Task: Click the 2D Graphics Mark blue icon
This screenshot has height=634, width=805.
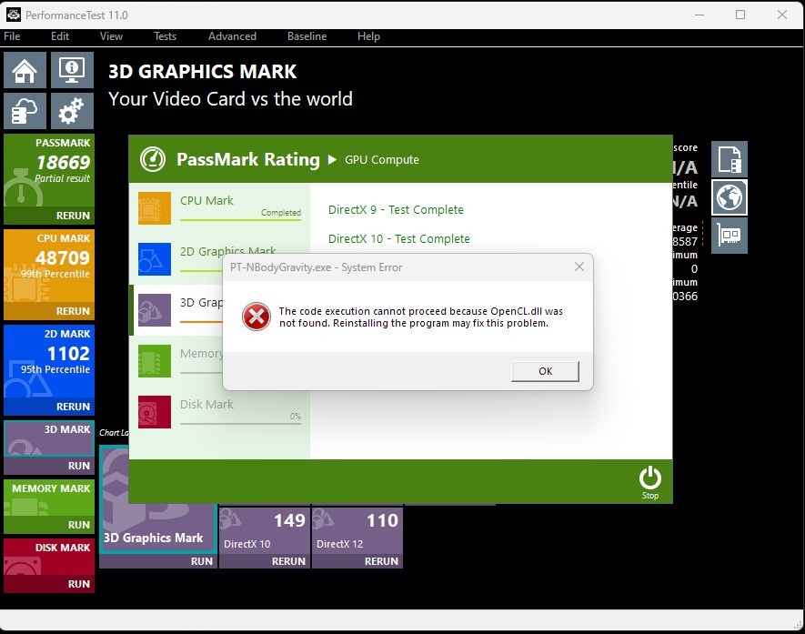Action: (155, 259)
